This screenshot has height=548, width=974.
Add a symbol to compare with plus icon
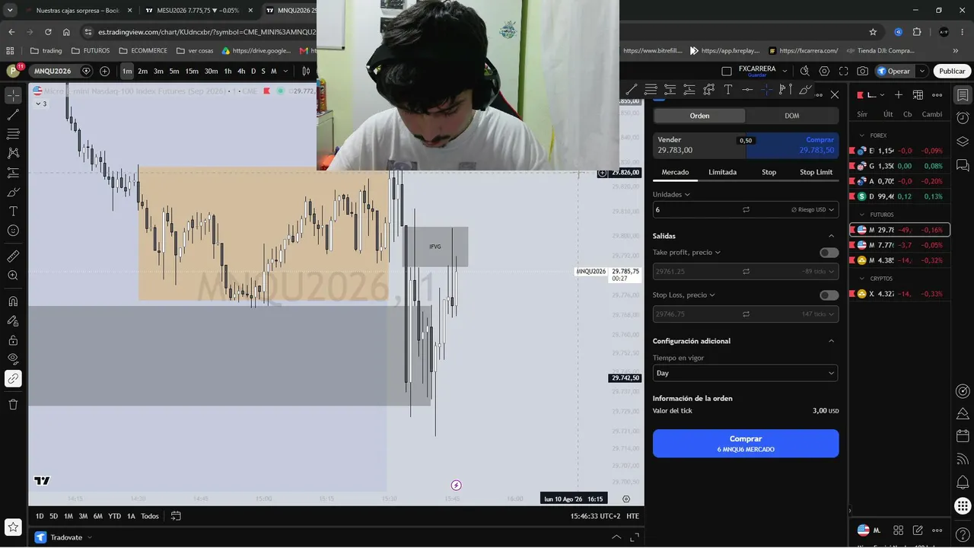click(104, 71)
